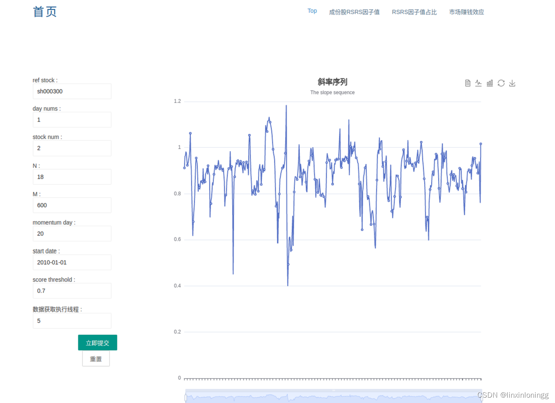Image resolution: width=555 pixels, height=403 pixels.
Task: Save chart as image download icon
Action: point(512,83)
